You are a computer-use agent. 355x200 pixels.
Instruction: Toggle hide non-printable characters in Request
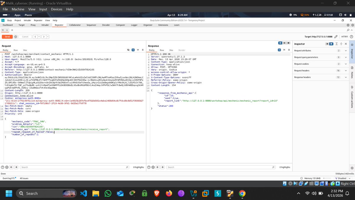(128, 50)
